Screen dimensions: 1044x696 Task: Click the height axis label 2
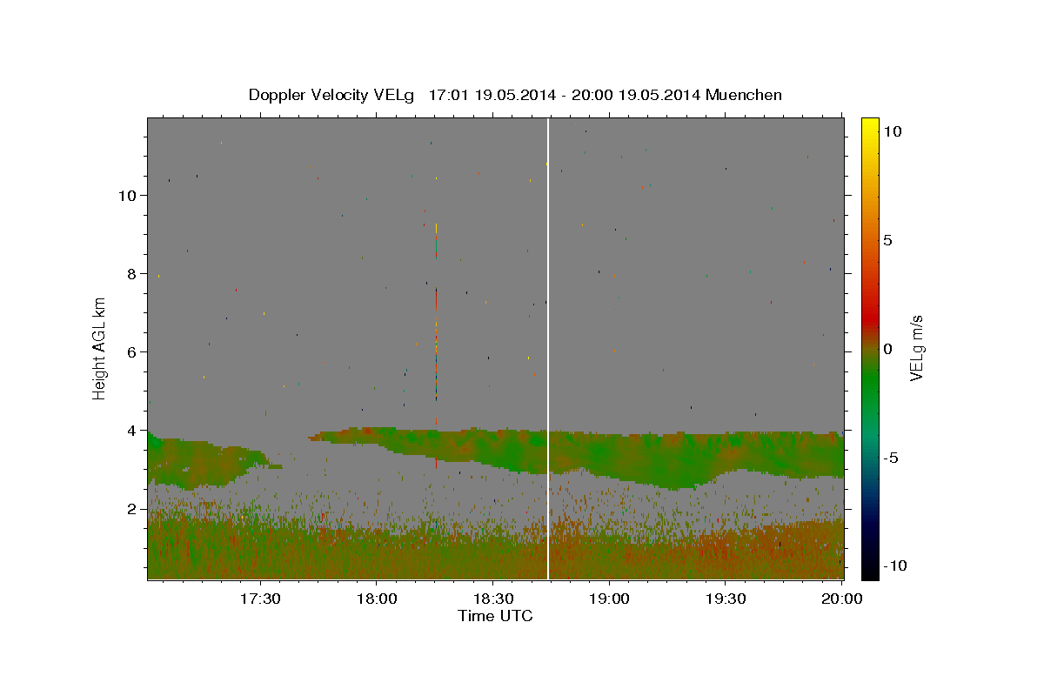[x=132, y=509]
